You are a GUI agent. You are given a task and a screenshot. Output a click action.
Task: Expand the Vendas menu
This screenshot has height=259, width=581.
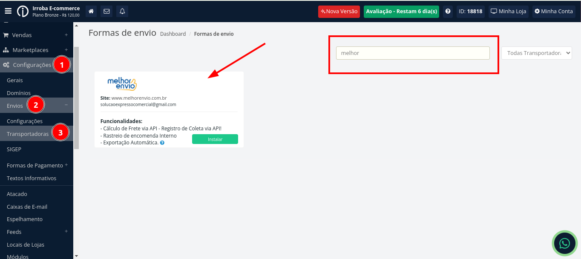pyautogui.click(x=37, y=35)
